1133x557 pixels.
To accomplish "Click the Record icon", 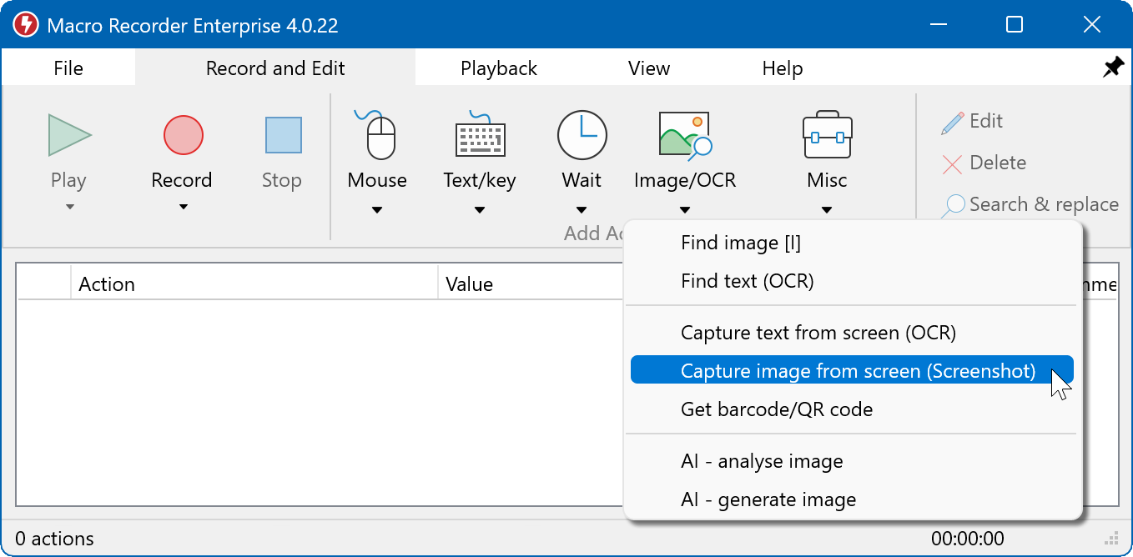I will point(182,135).
